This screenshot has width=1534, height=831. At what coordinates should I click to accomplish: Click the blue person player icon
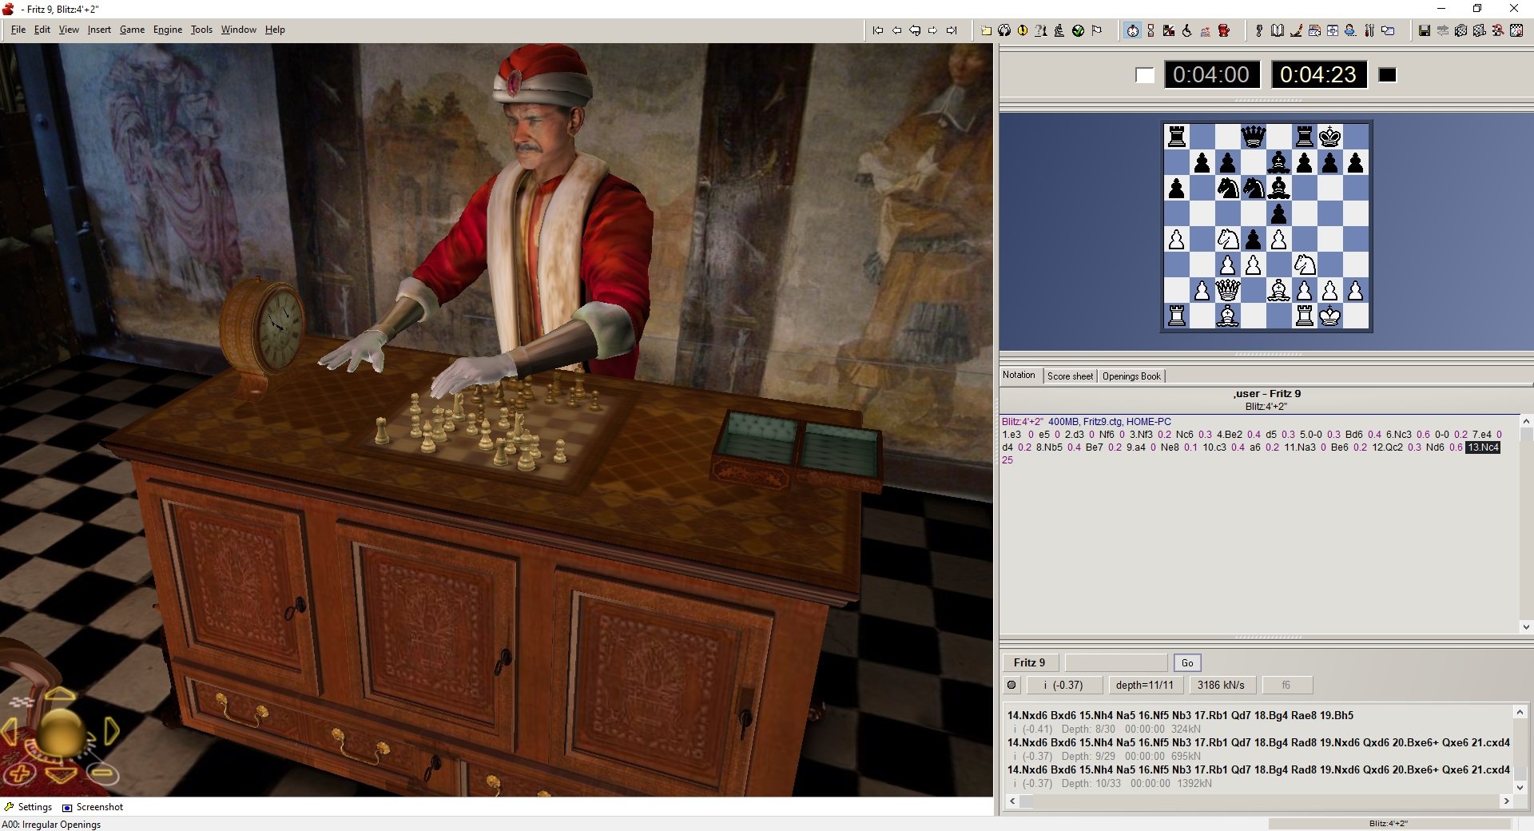tap(1350, 30)
